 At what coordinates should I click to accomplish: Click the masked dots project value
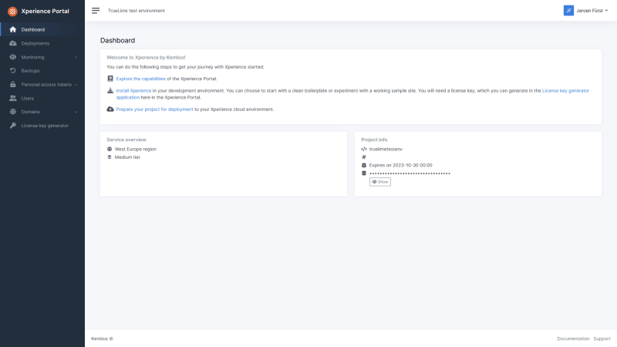(410, 173)
